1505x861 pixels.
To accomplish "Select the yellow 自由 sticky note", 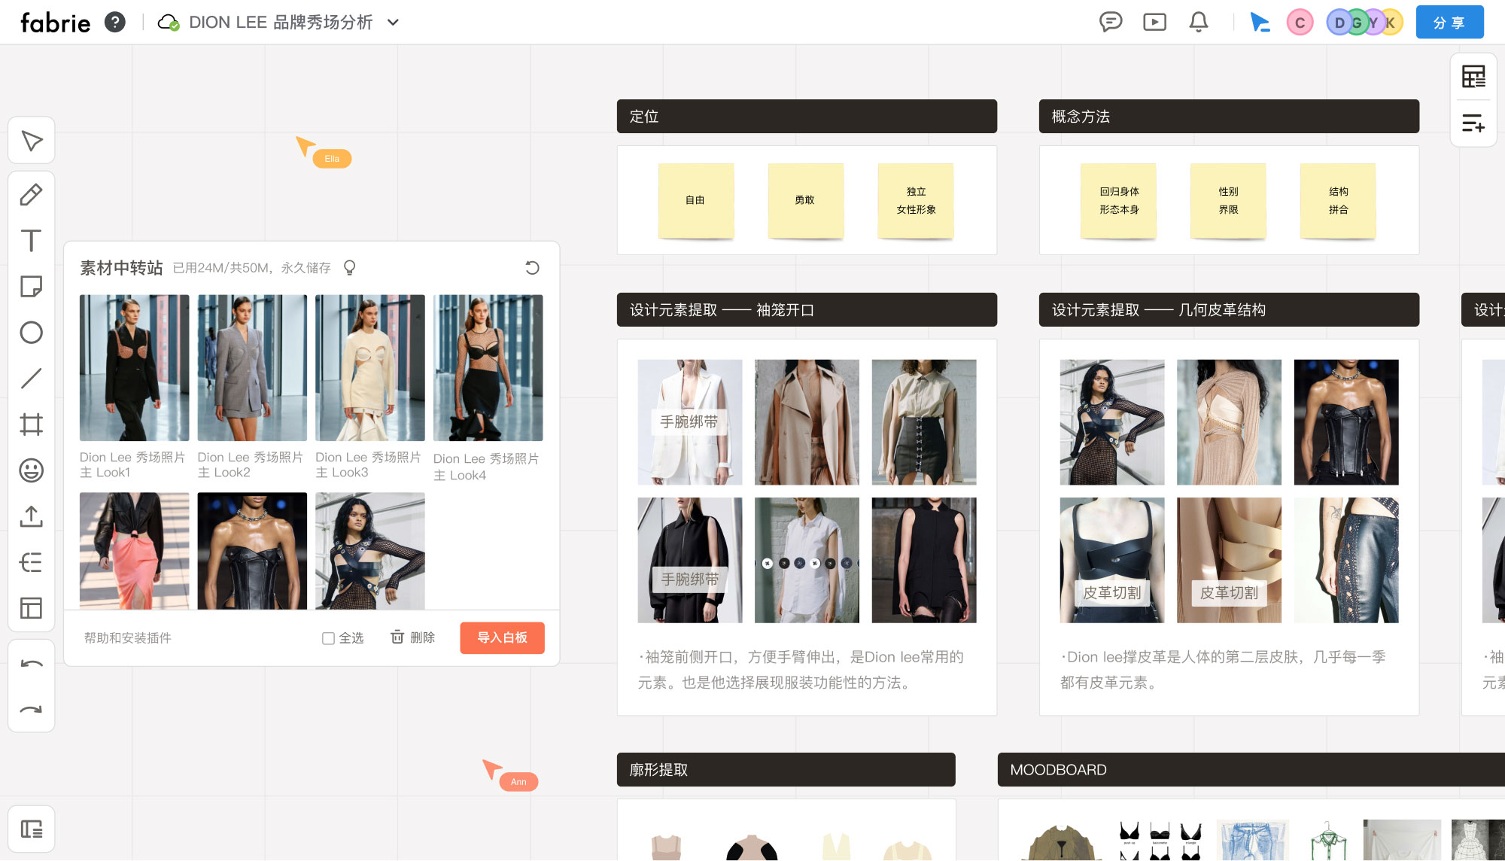I will click(x=695, y=200).
